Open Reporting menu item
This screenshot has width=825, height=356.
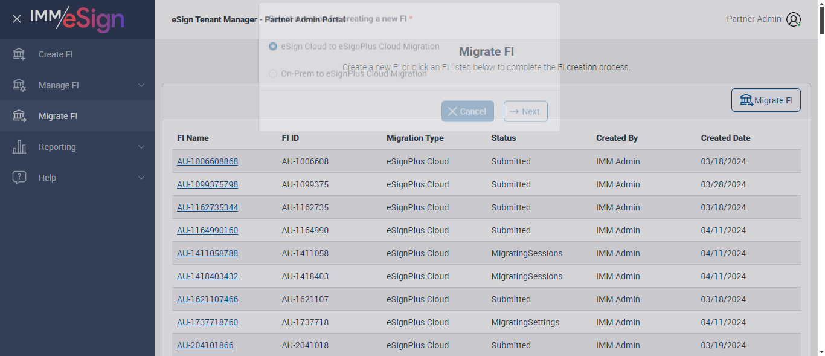pos(77,147)
